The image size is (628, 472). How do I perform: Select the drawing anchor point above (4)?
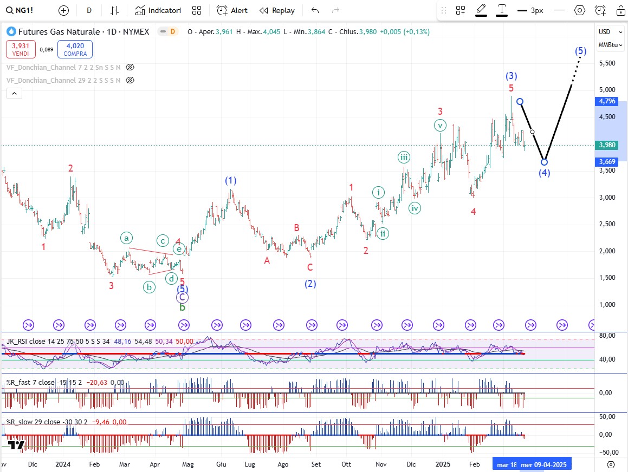tap(544, 162)
